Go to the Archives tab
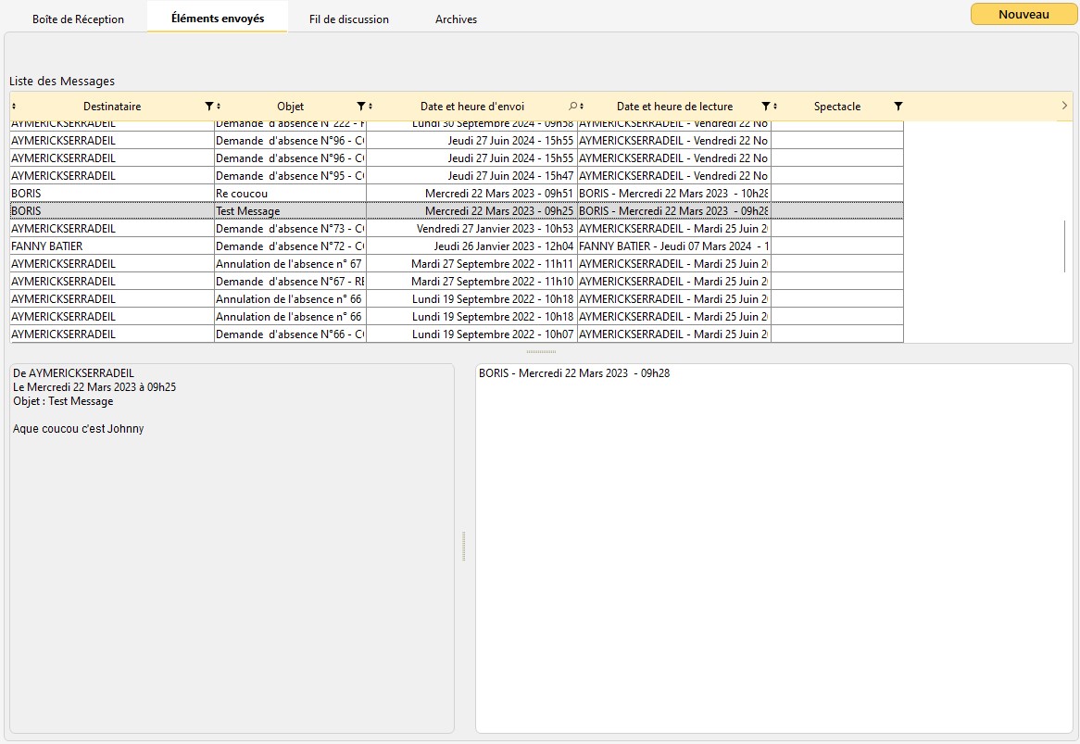 point(456,19)
